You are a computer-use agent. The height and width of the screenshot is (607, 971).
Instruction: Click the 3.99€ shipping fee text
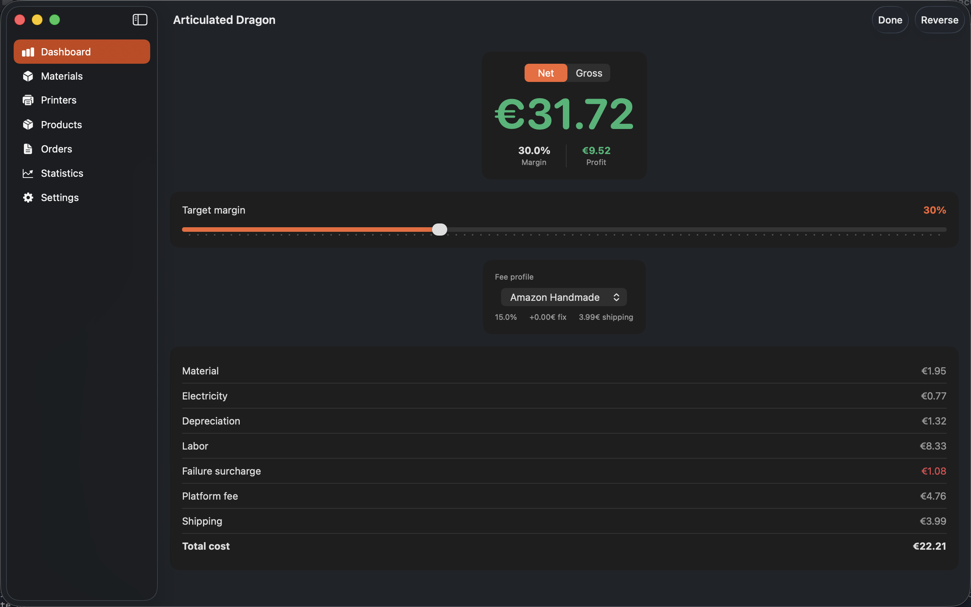(x=606, y=317)
